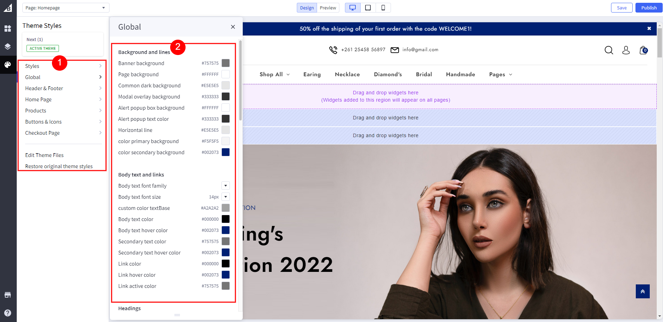
Task: Switch to tablet view mode
Action: (368, 8)
